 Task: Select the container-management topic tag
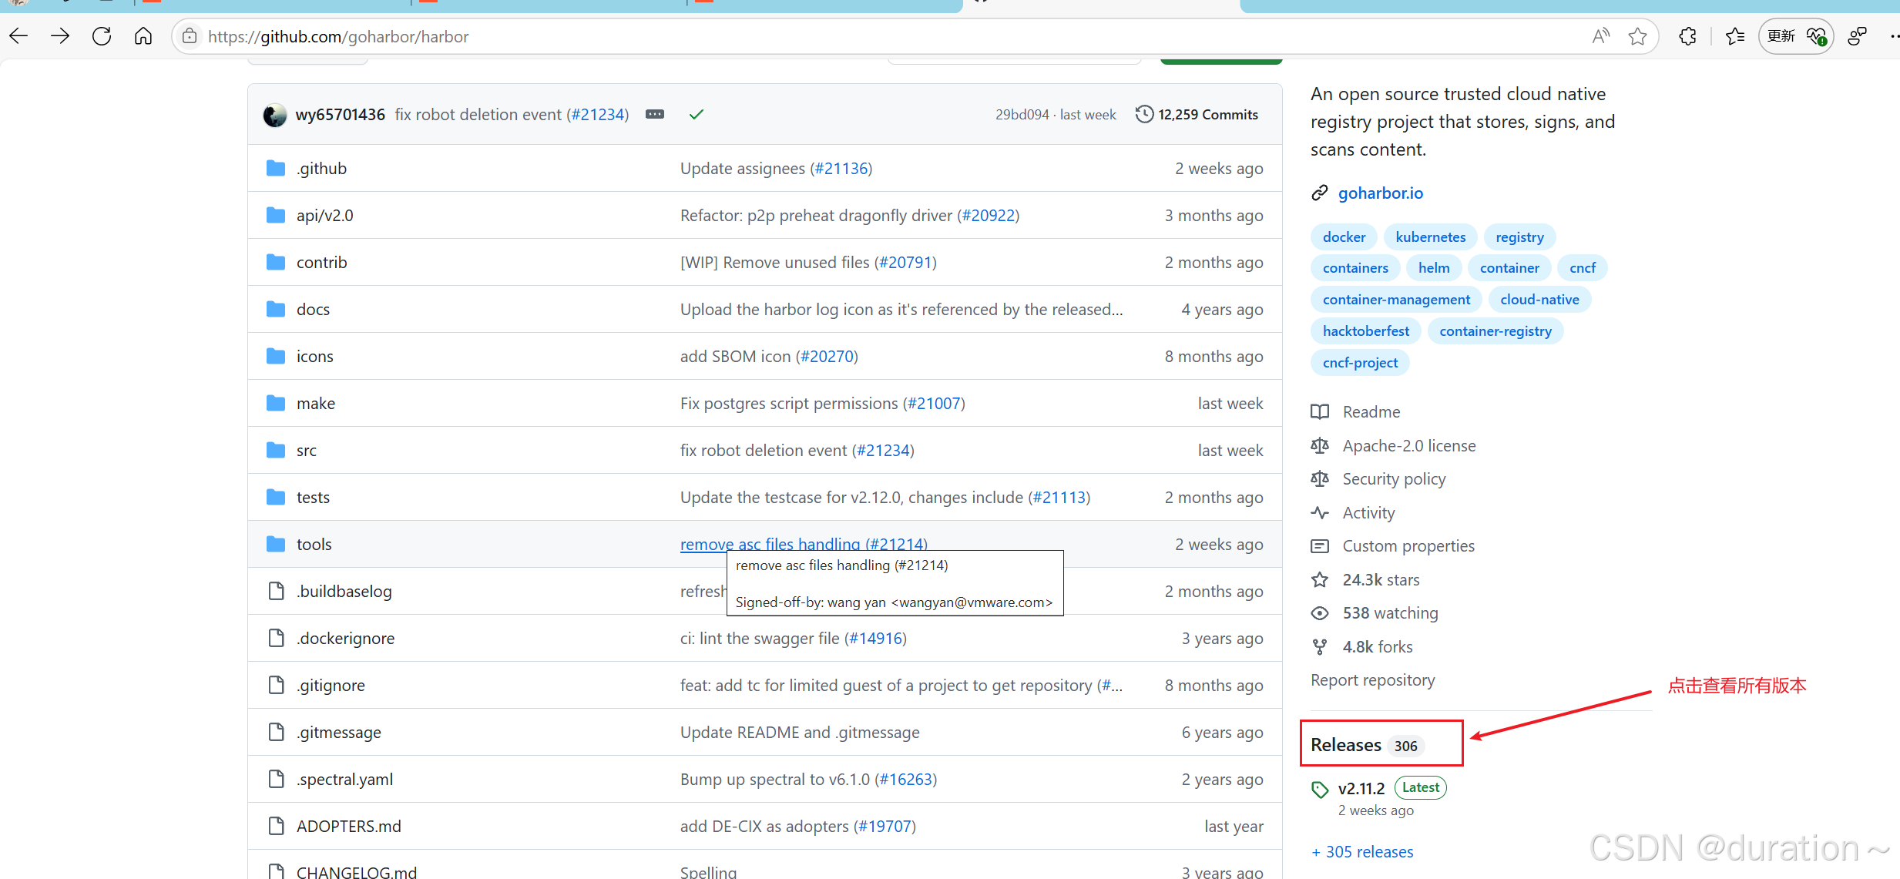(1396, 299)
